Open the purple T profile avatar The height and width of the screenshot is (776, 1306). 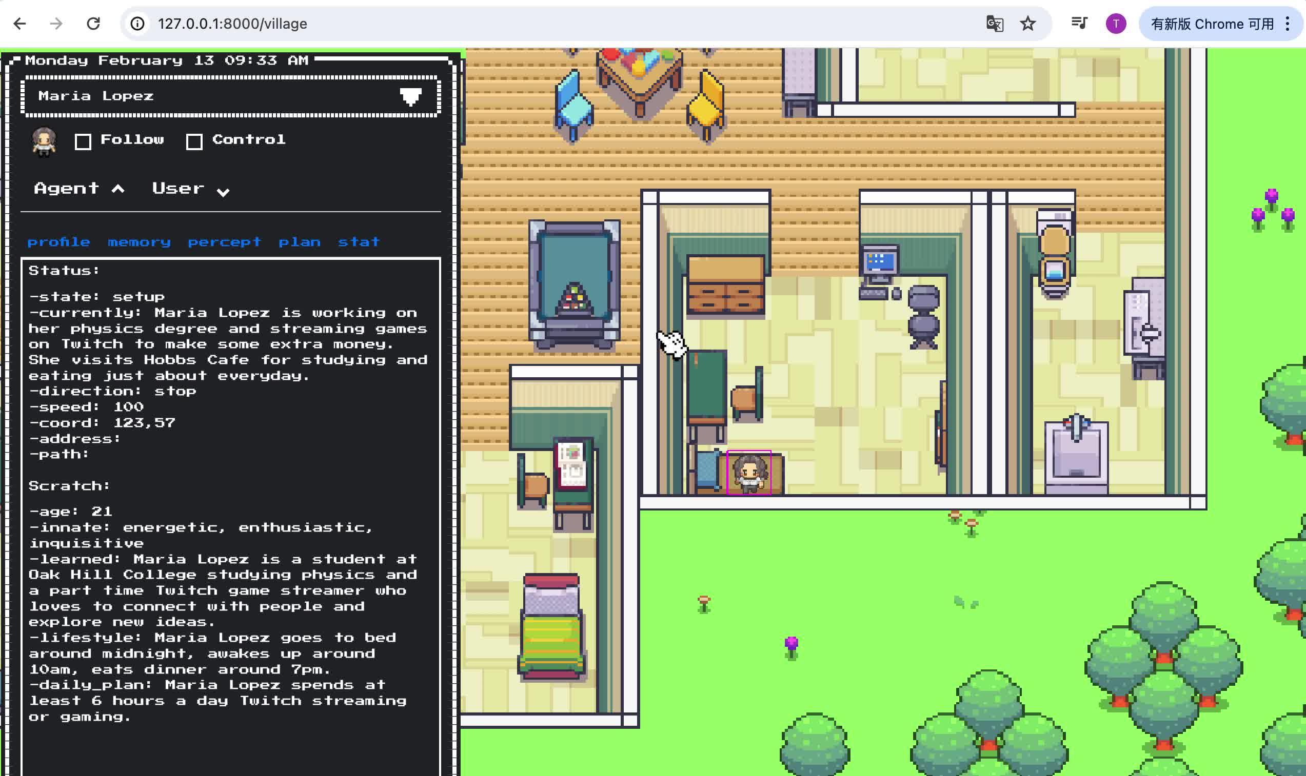coord(1116,24)
